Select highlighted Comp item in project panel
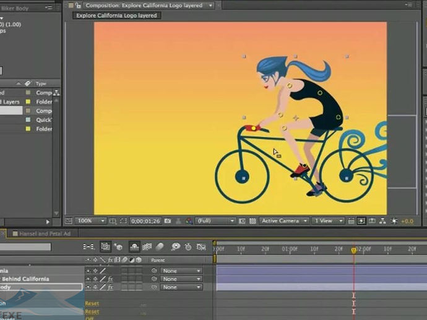This screenshot has height=320, width=427. [26, 111]
